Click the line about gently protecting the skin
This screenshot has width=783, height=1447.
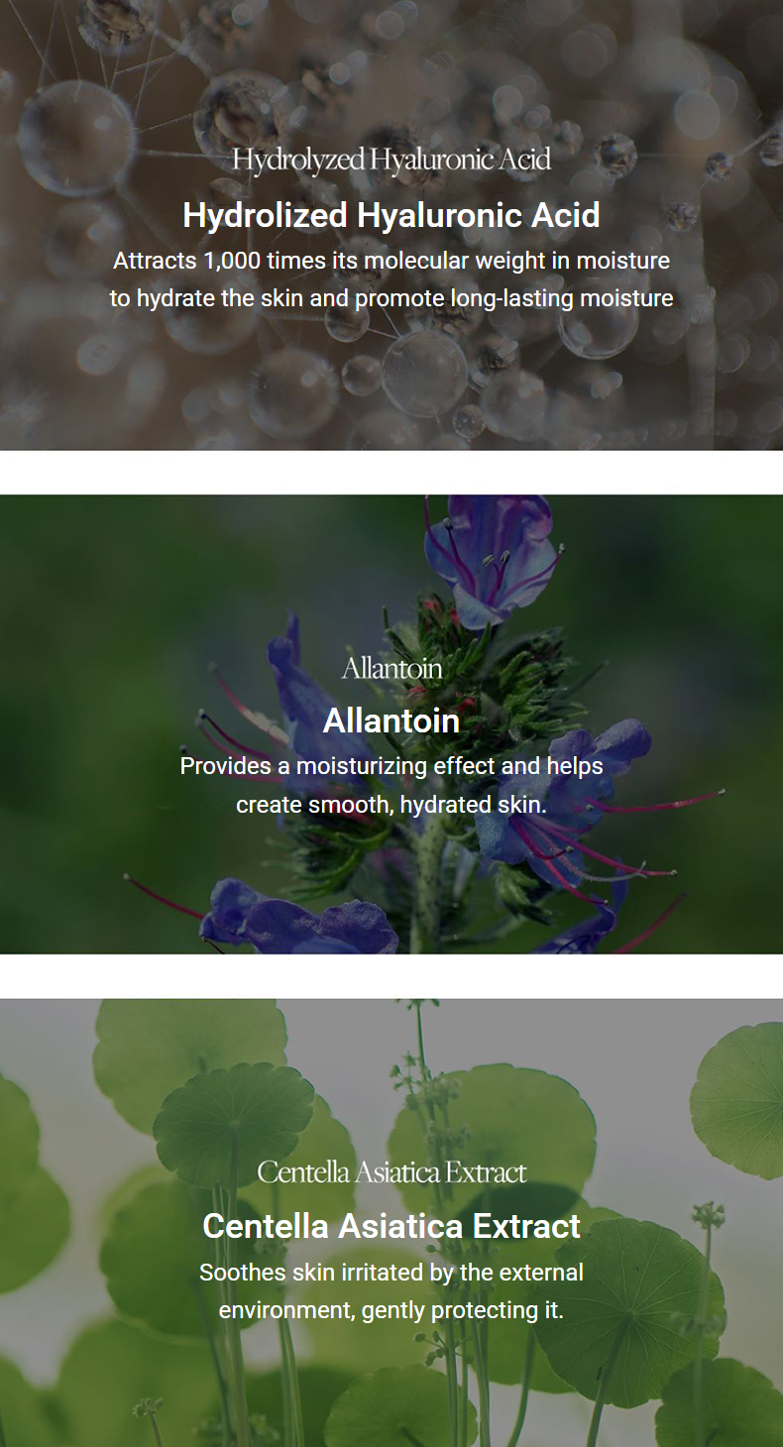(x=391, y=1309)
